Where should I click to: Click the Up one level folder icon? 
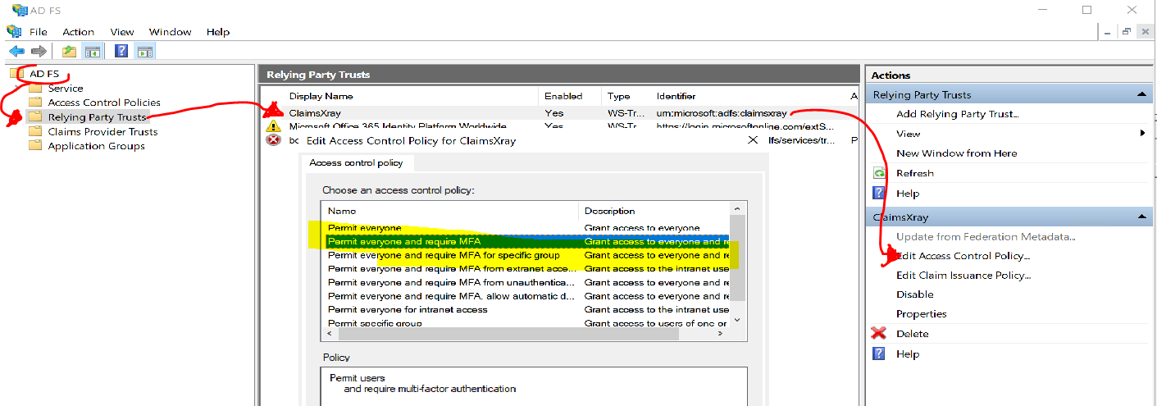point(70,51)
